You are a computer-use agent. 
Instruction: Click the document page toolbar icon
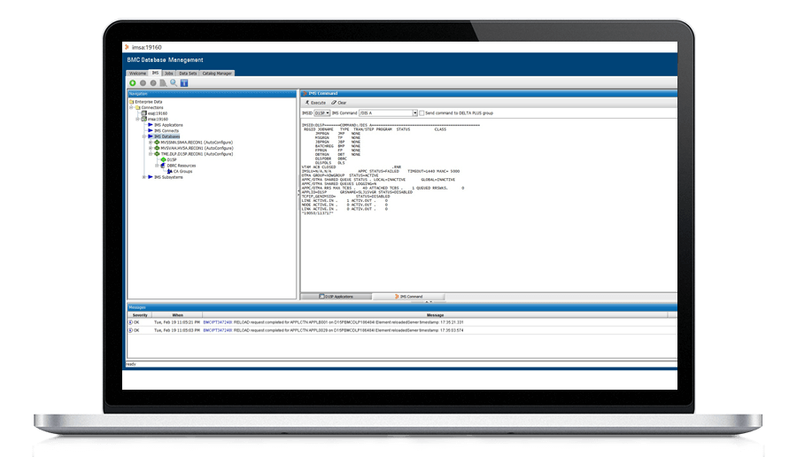coord(163,82)
